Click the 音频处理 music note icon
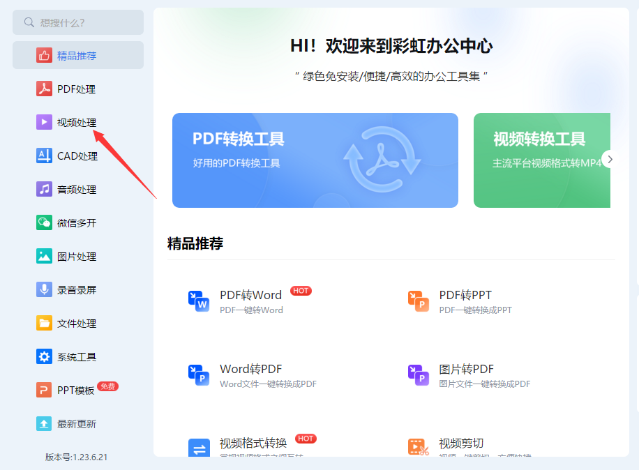 (x=44, y=189)
